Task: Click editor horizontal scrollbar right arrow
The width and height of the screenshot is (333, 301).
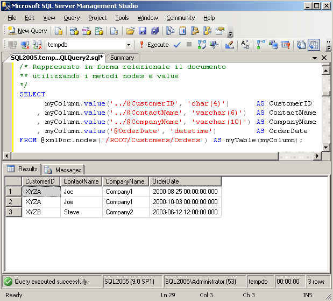Action: pos(317,156)
